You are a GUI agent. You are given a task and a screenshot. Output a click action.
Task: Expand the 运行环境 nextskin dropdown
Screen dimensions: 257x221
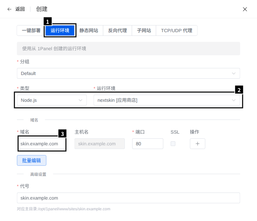click(167, 100)
